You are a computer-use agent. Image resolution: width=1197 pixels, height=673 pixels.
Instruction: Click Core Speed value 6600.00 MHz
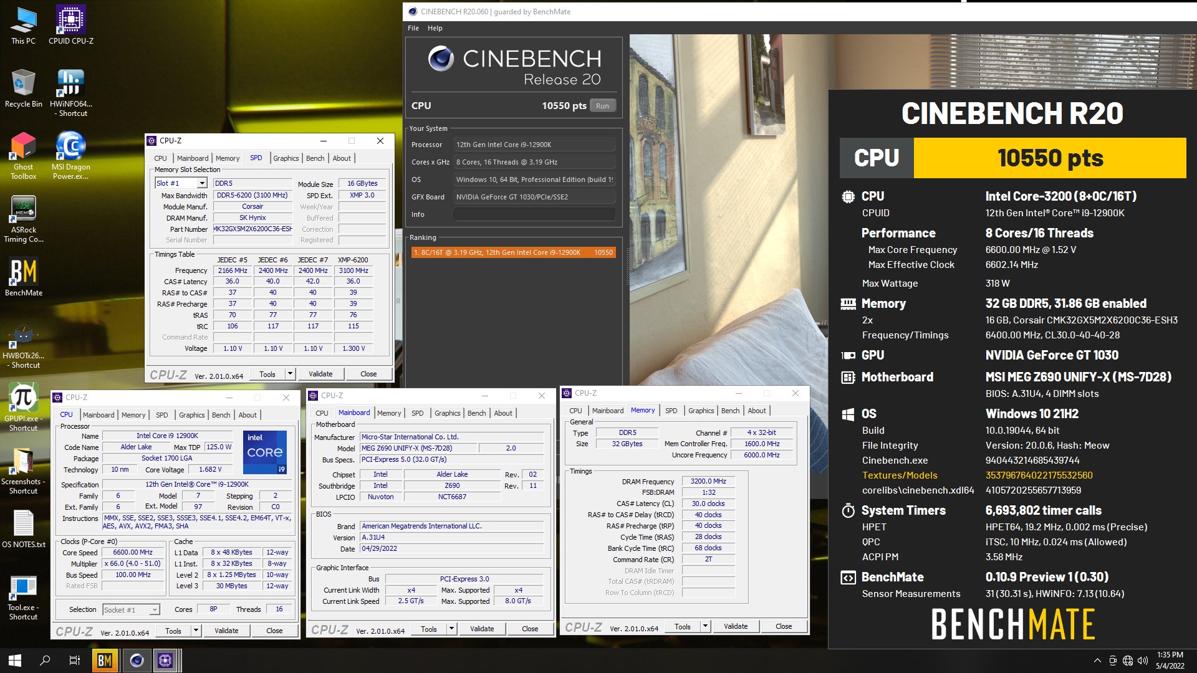(133, 552)
